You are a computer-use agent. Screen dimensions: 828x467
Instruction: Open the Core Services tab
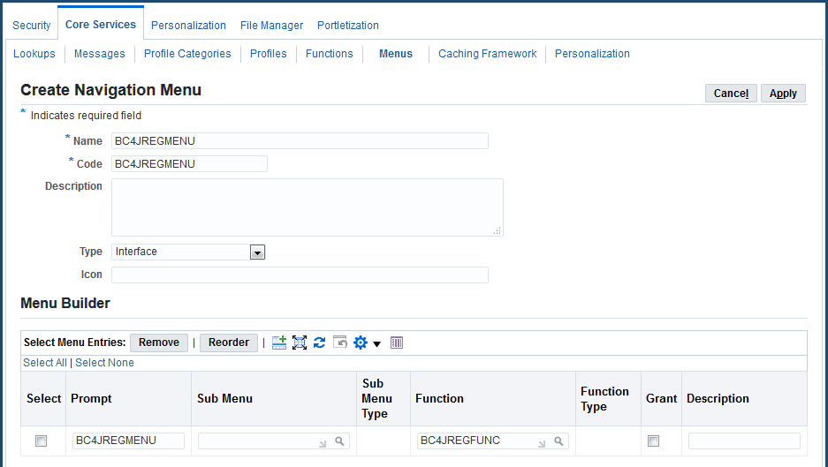[x=101, y=25]
